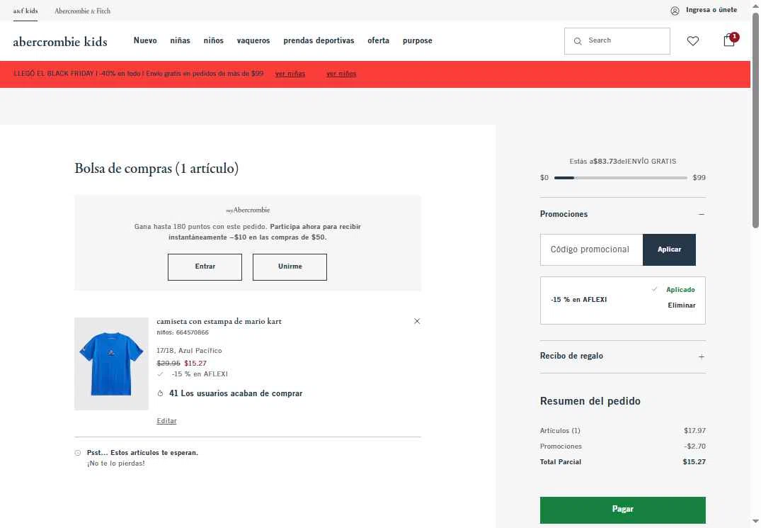Click the 'Total Parcial' amount $15.27
761x528 pixels.
click(694, 462)
